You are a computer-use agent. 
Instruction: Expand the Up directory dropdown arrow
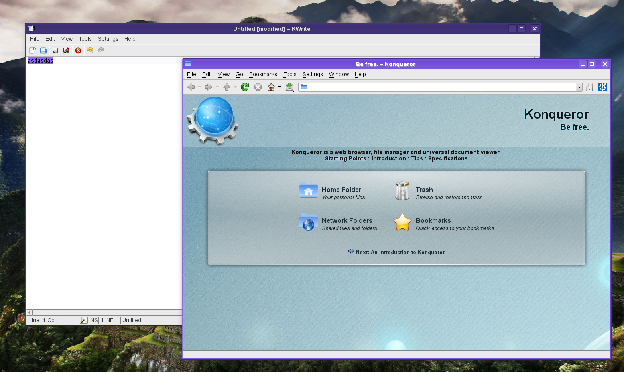click(x=235, y=87)
